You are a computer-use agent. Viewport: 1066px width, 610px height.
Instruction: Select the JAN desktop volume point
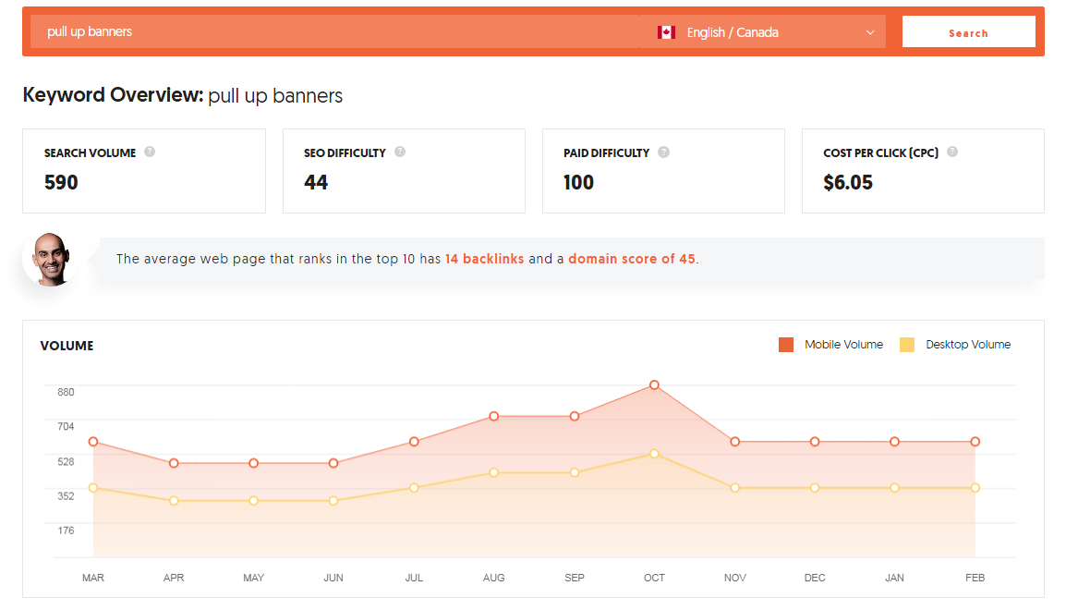[895, 488]
